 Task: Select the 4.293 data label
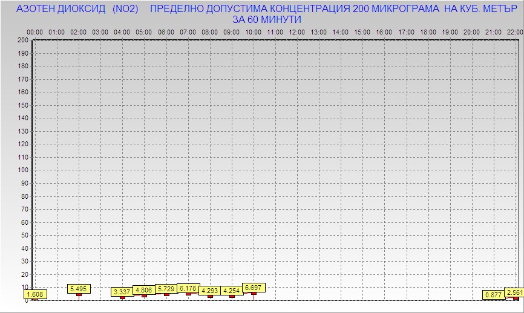210,291
